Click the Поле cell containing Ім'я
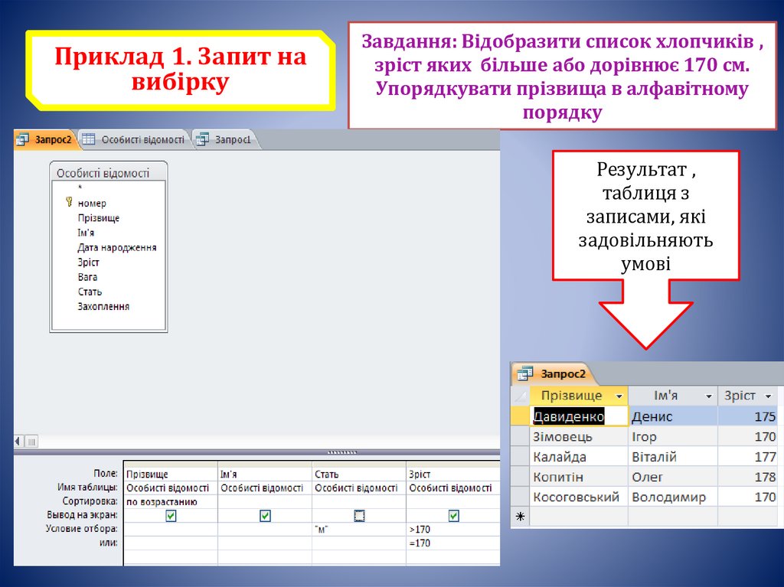 (x=265, y=474)
